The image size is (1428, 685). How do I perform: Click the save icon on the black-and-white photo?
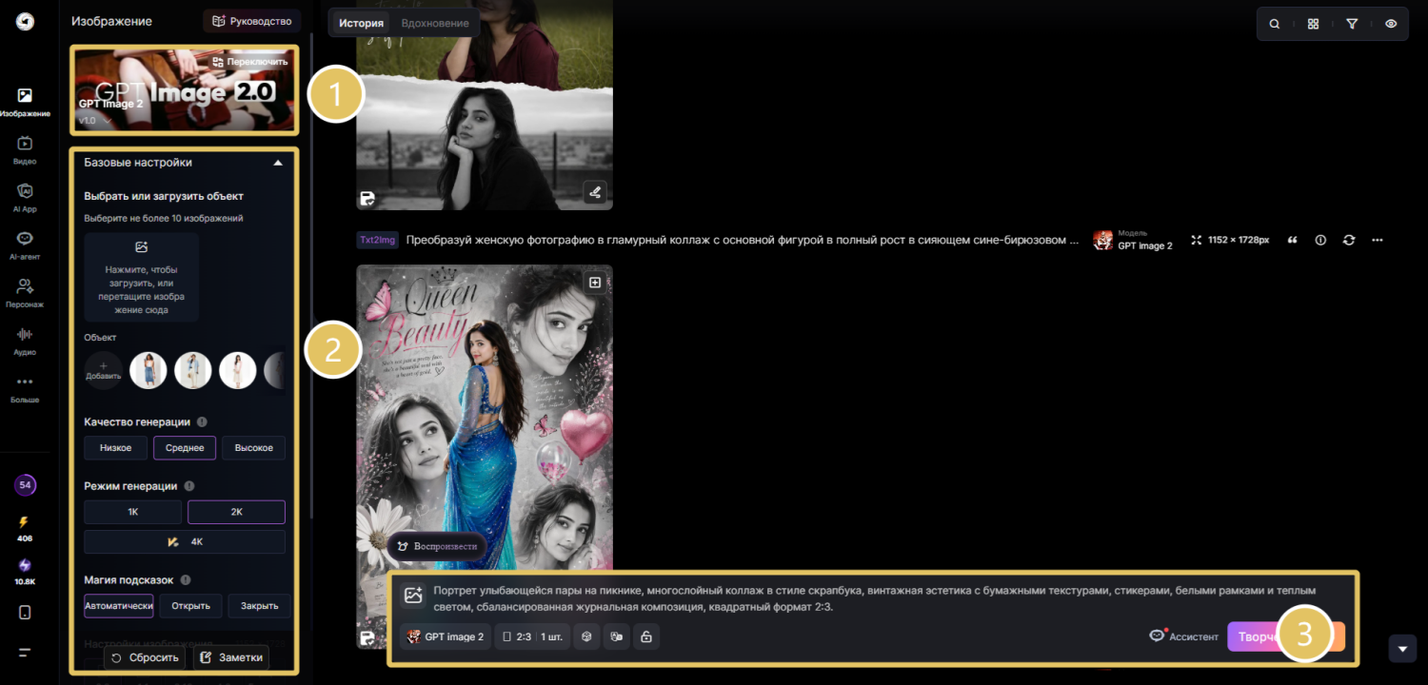[x=367, y=198]
